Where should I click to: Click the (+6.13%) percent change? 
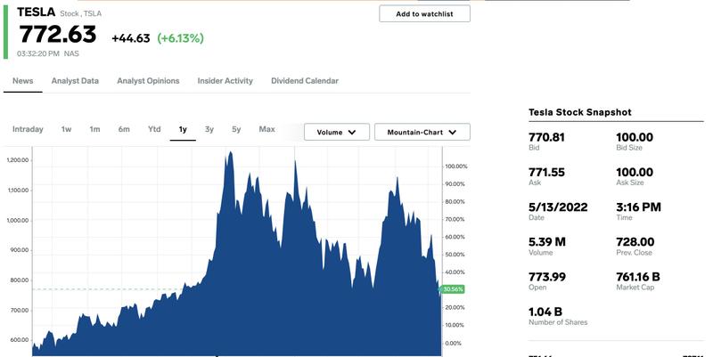point(181,38)
